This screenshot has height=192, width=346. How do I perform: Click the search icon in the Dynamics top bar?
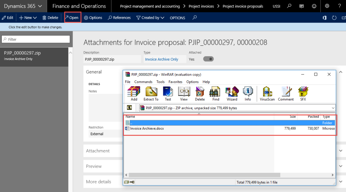289,6
